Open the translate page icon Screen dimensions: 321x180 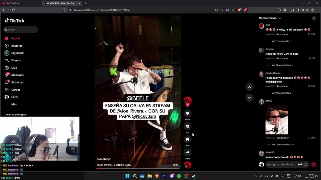(222, 10)
